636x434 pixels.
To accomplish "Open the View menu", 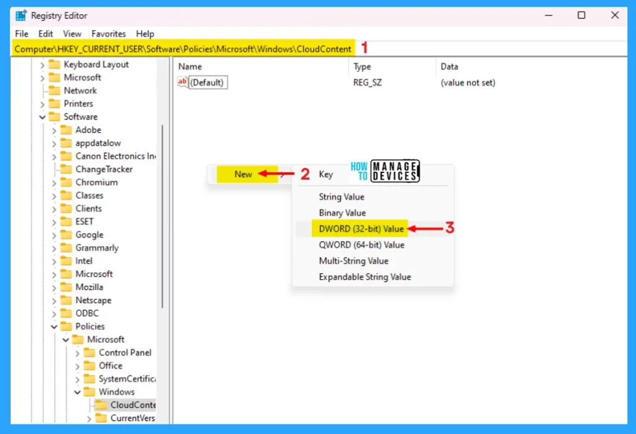I will (72, 33).
